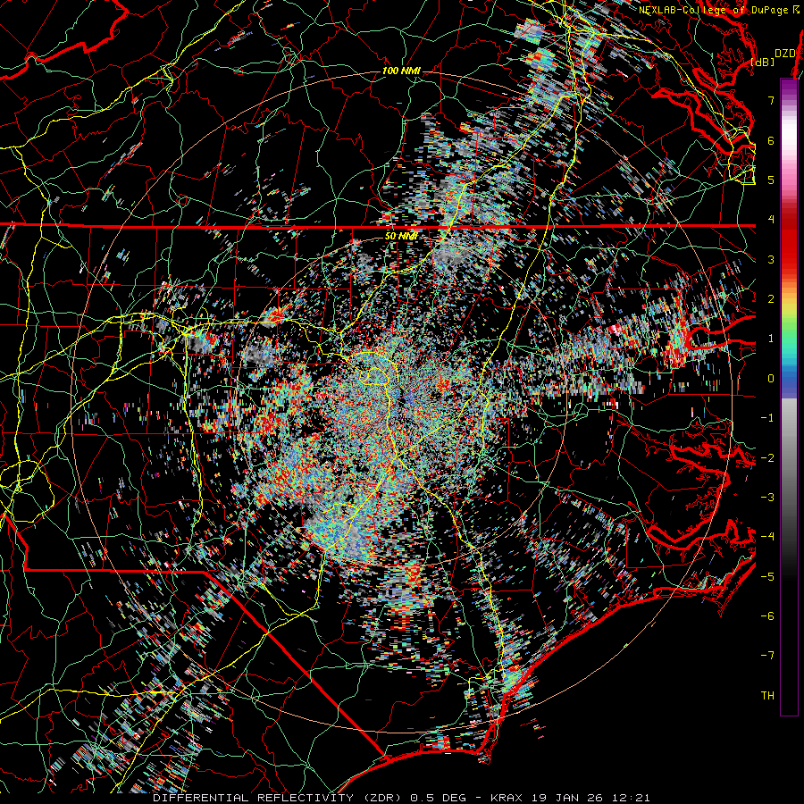Click the ZDR color scale bar
Viewport: 804px width, 804px height.
point(789,397)
